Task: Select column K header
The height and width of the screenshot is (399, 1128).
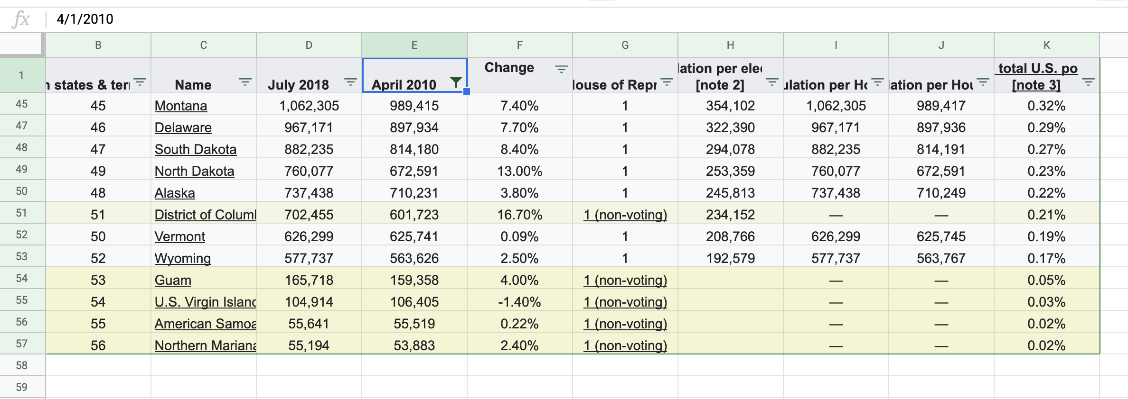Action: [x=1047, y=45]
